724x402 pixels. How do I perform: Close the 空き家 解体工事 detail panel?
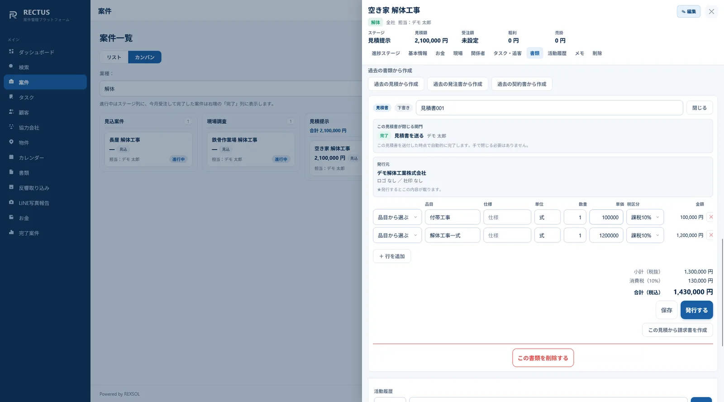711,11
